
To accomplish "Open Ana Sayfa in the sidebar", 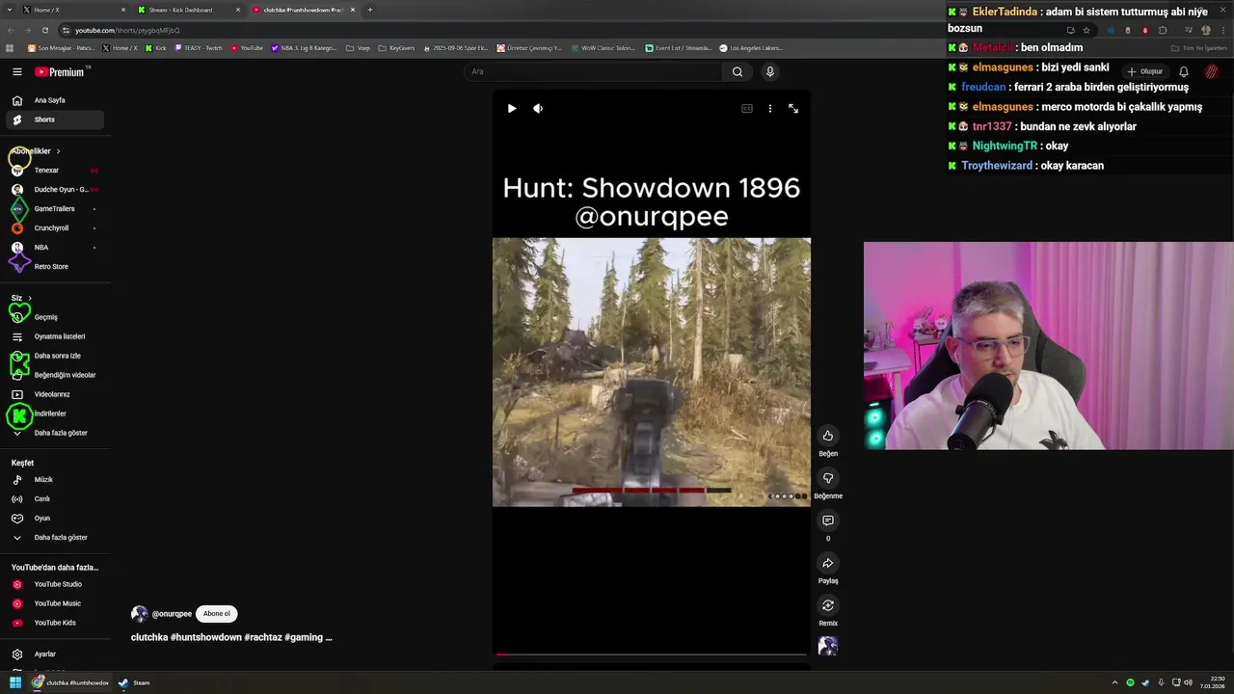I will coord(54,100).
